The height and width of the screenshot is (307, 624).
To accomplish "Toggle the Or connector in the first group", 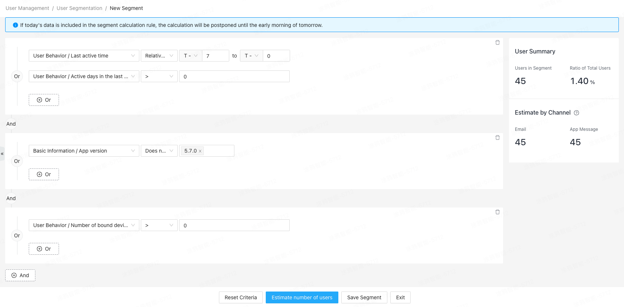I will click(17, 76).
